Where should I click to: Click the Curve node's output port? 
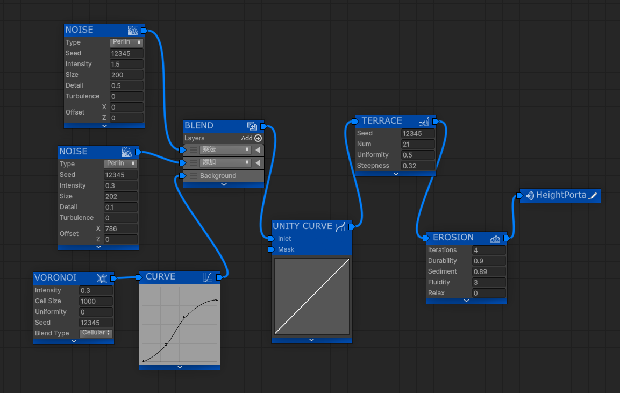pos(219,277)
